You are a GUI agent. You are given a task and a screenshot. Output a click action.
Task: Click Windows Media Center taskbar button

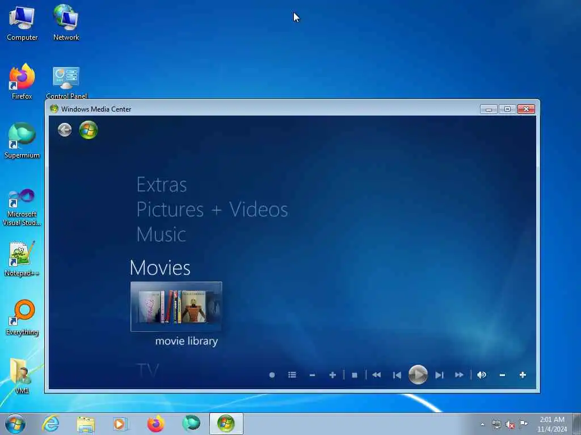(x=226, y=424)
